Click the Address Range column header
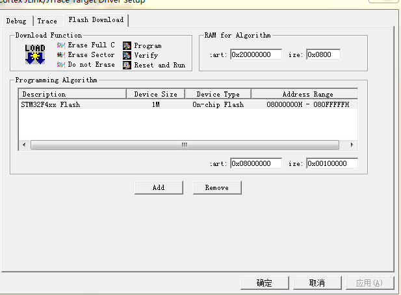The image size is (401, 295). click(x=304, y=94)
